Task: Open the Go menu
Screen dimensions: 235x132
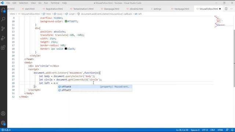Action: [x=40, y=3]
